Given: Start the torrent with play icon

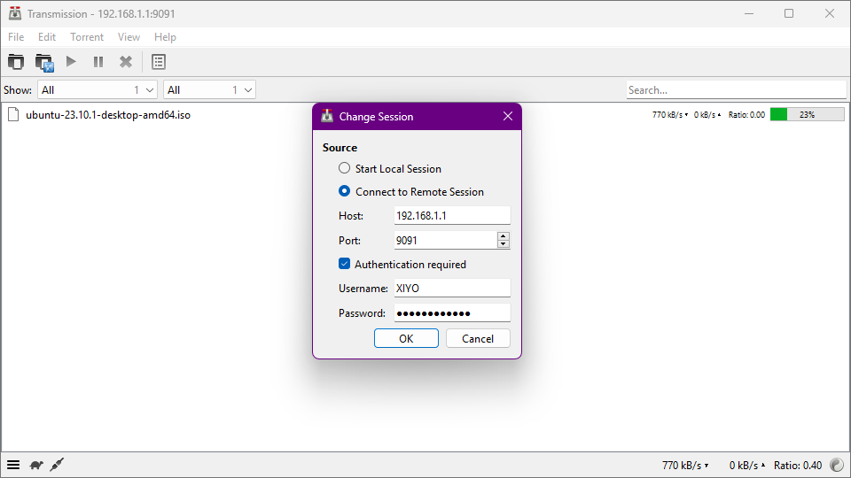Looking at the screenshot, I should 72,62.
